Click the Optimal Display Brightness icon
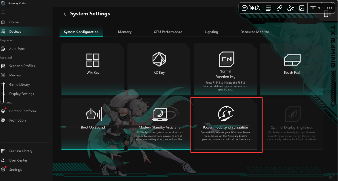 pyautogui.click(x=293, y=114)
